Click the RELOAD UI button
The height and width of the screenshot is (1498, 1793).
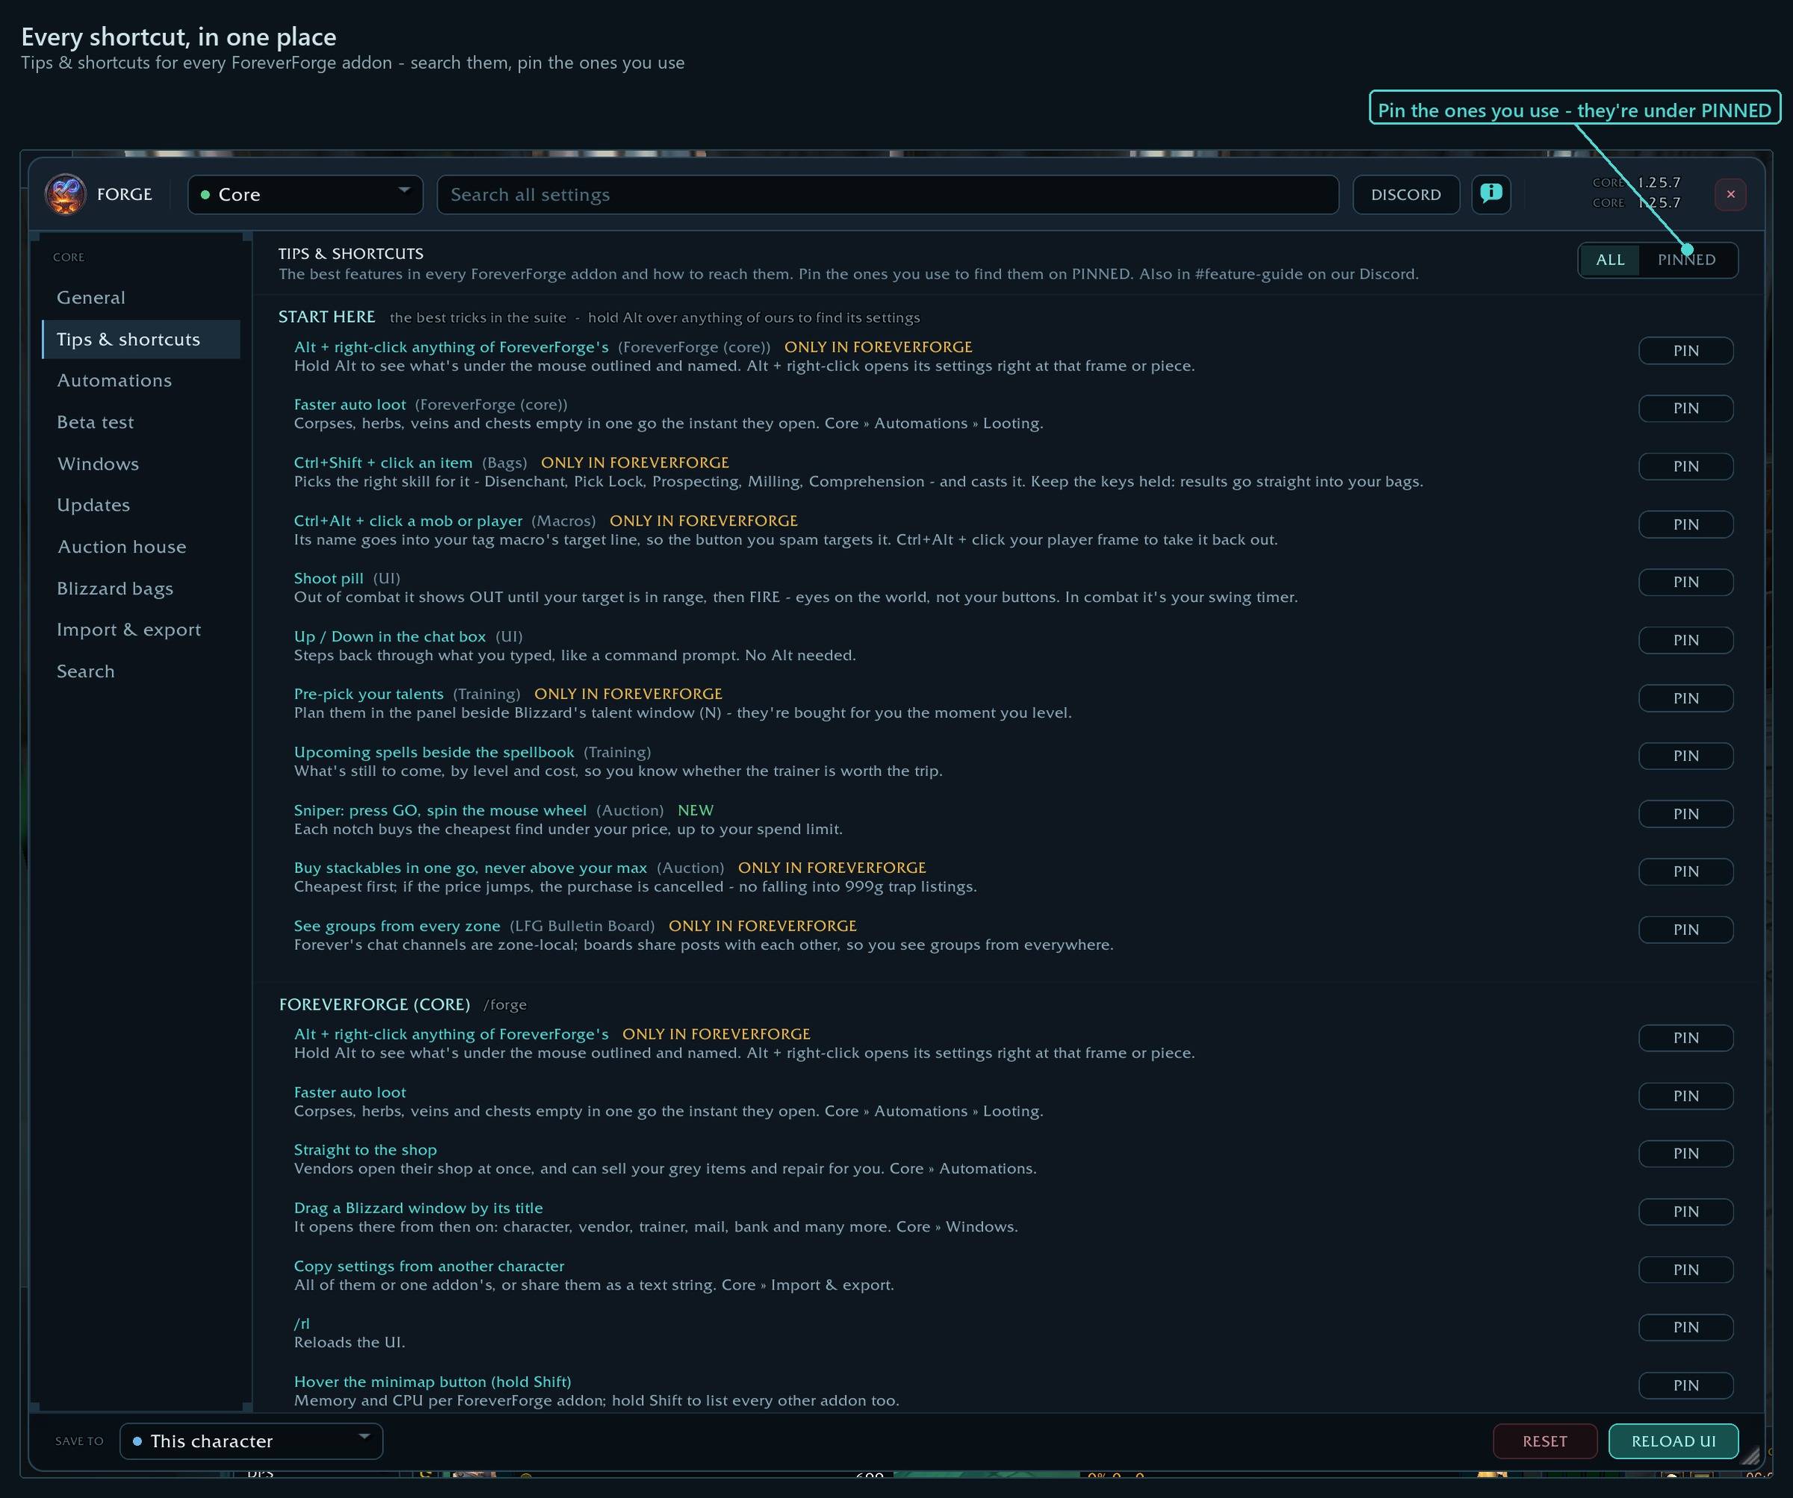tap(1673, 1440)
